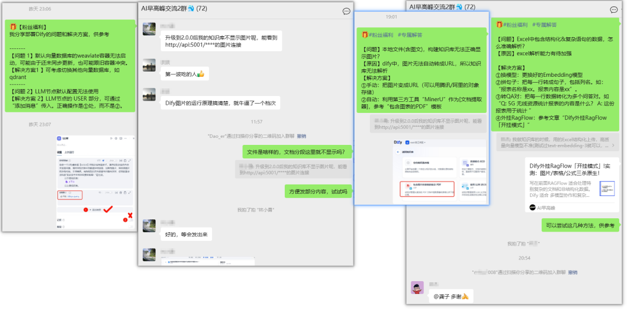The width and height of the screenshot is (629, 309).
Task: Click avatar beside '第一波吃的人' message
Action: click(149, 66)
